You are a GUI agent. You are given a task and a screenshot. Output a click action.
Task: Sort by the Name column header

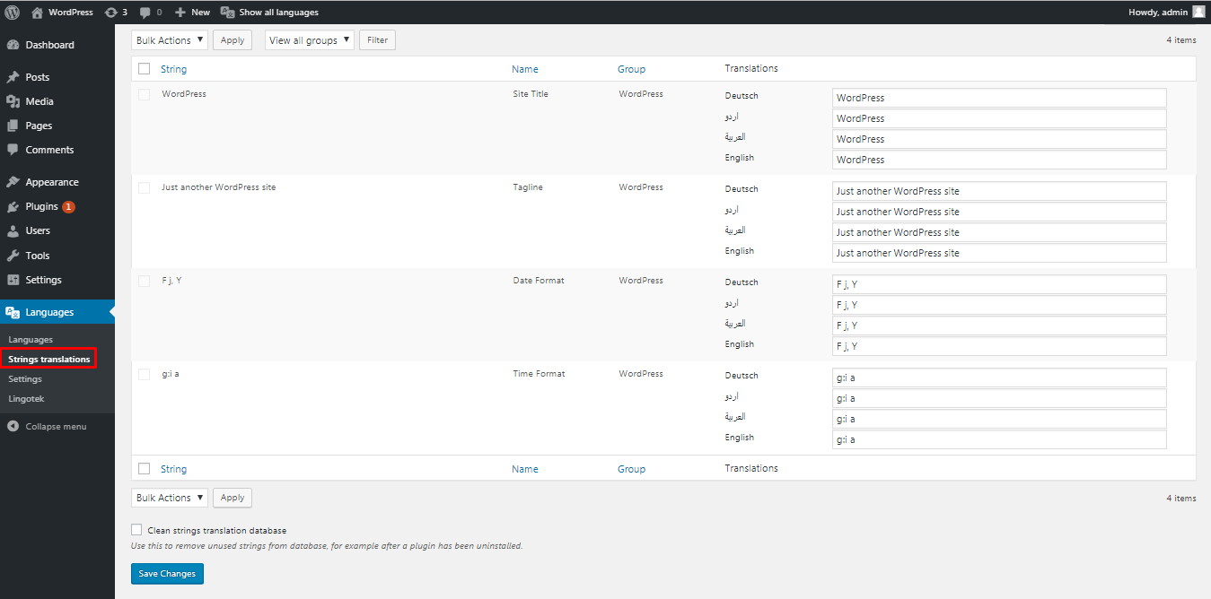[525, 69]
